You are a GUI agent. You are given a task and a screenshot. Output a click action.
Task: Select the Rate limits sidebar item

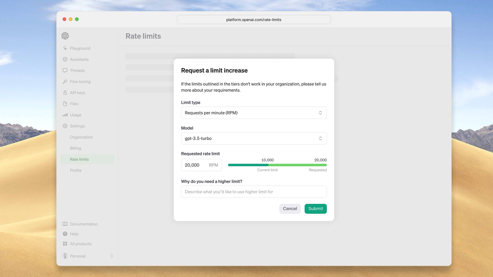87,159
